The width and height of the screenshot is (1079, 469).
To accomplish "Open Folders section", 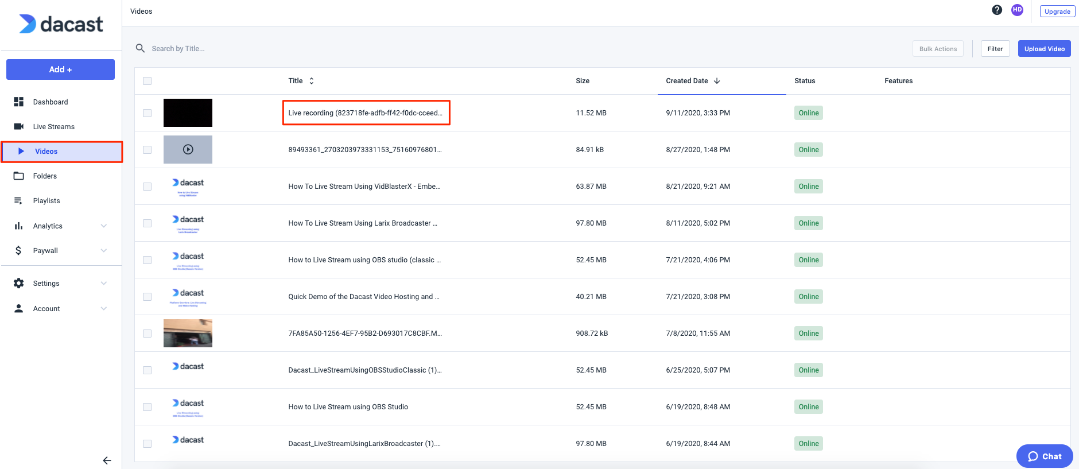I will tap(45, 176).
